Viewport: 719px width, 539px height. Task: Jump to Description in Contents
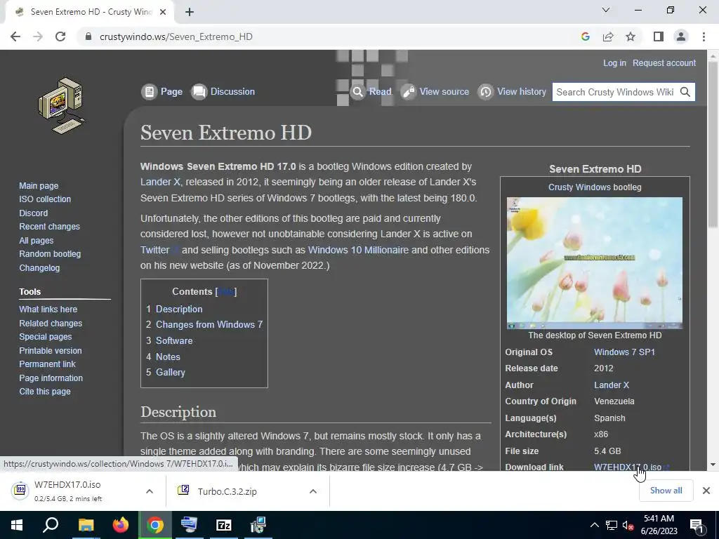pyautogui.click(x=179, y=309)
